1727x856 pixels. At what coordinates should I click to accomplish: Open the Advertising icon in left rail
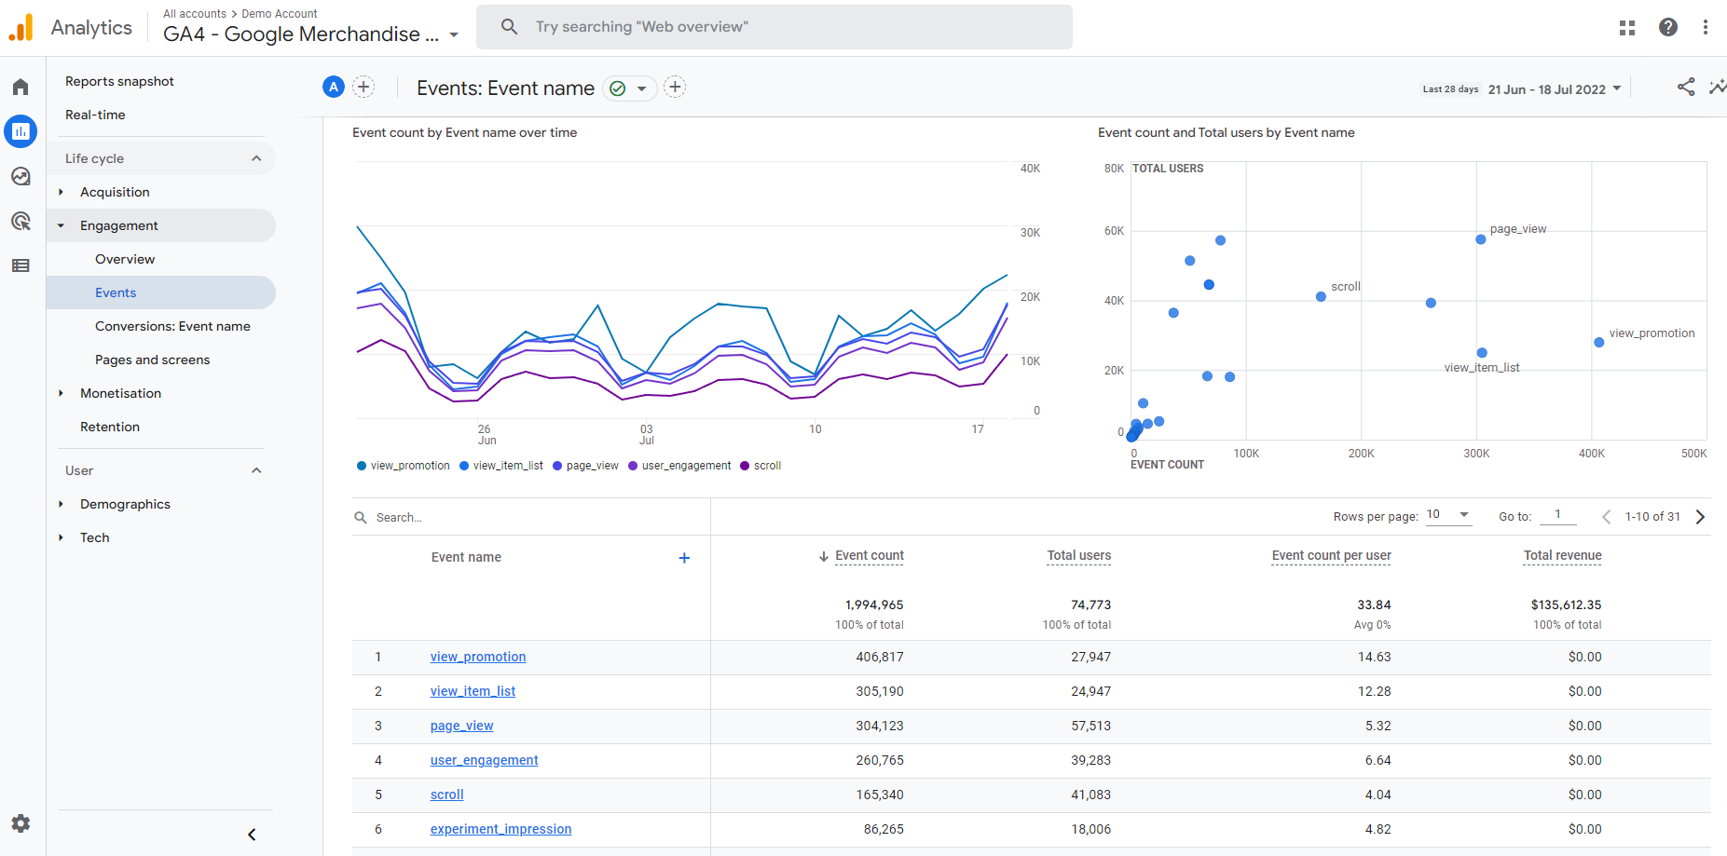[x=21, y=221]
